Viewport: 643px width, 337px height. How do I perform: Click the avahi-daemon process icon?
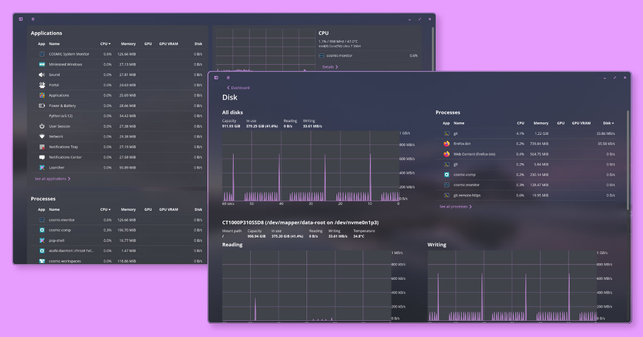click(x=42, y=251)
